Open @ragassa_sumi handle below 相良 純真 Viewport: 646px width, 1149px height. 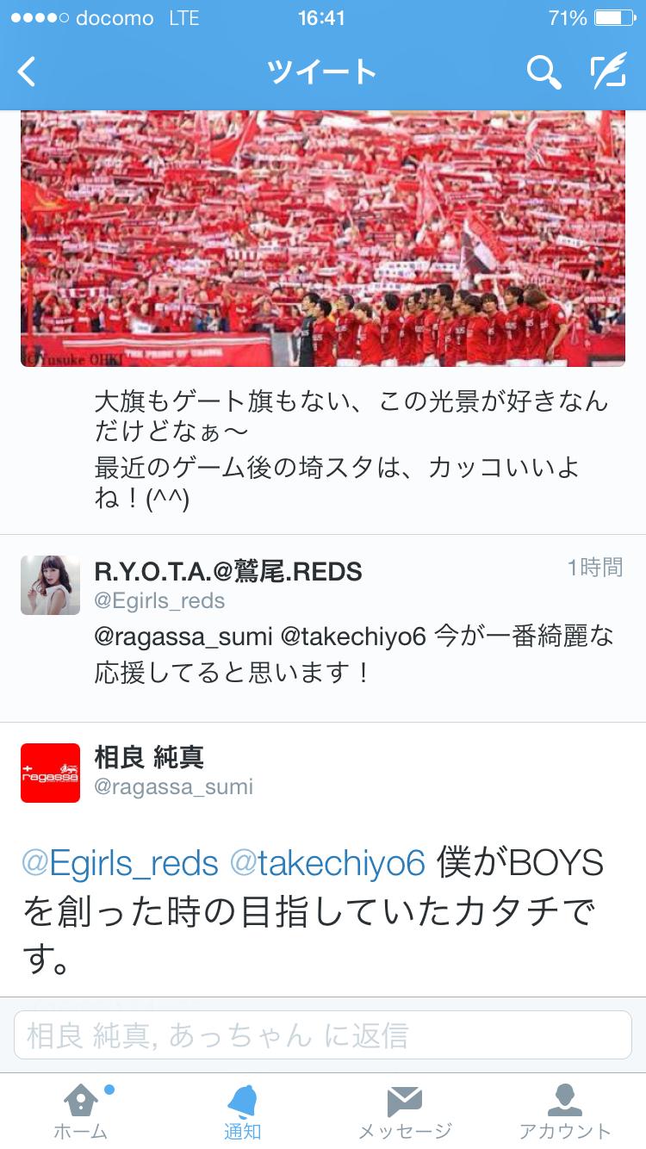(x=173, y=786)
